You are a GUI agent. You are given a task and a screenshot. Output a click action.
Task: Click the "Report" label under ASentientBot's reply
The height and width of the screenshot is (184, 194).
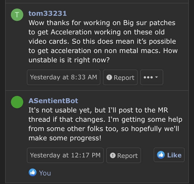click(x=127, y=156)
